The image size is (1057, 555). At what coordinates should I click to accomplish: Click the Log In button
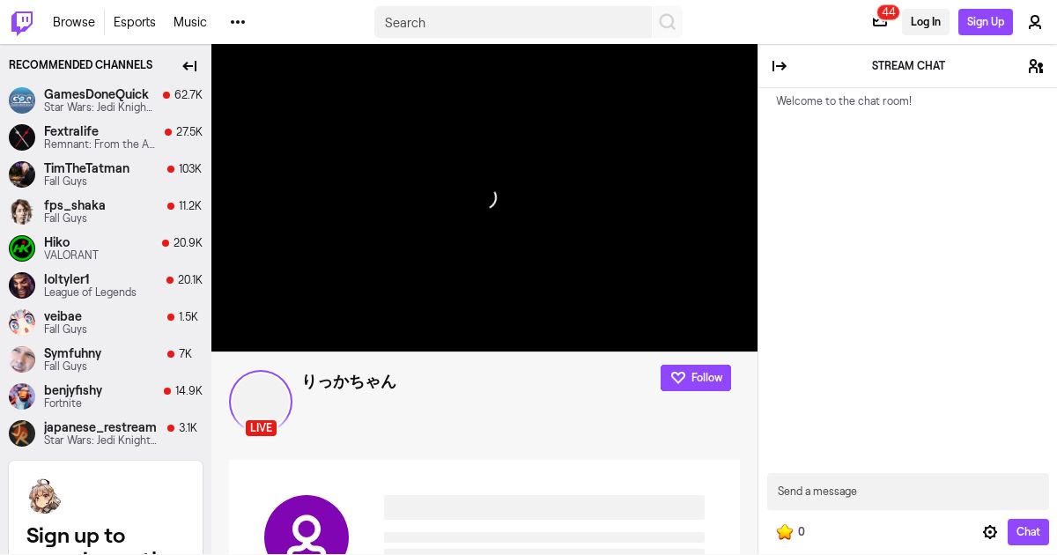926,22
